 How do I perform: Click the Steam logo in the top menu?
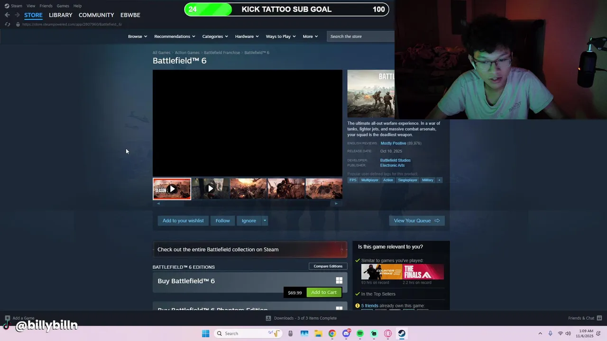(x=7, y=6)
